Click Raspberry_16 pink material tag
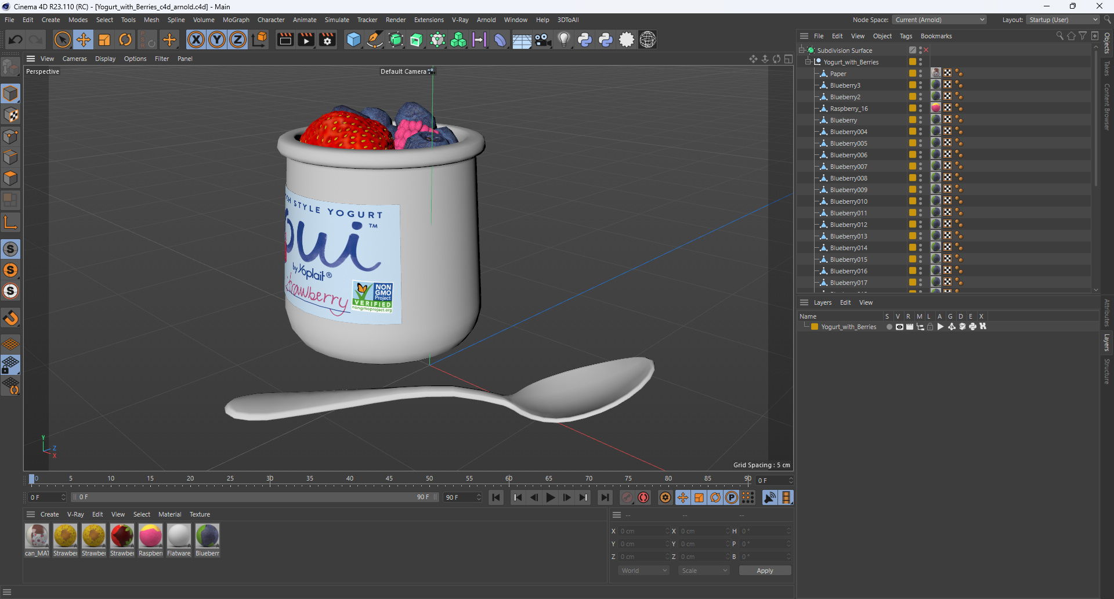Screen dimensions: 1114x599 pos(936,108)
